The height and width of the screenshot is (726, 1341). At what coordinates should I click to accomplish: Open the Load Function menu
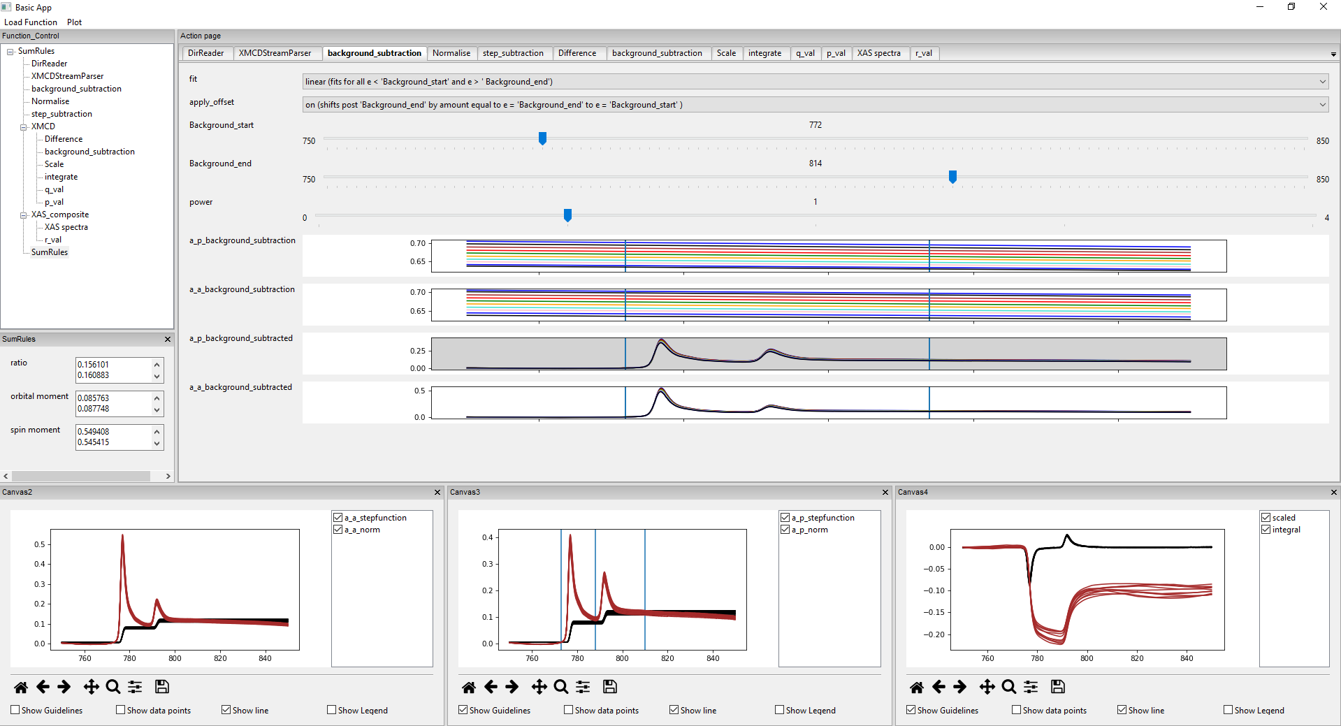pos(31,22)
